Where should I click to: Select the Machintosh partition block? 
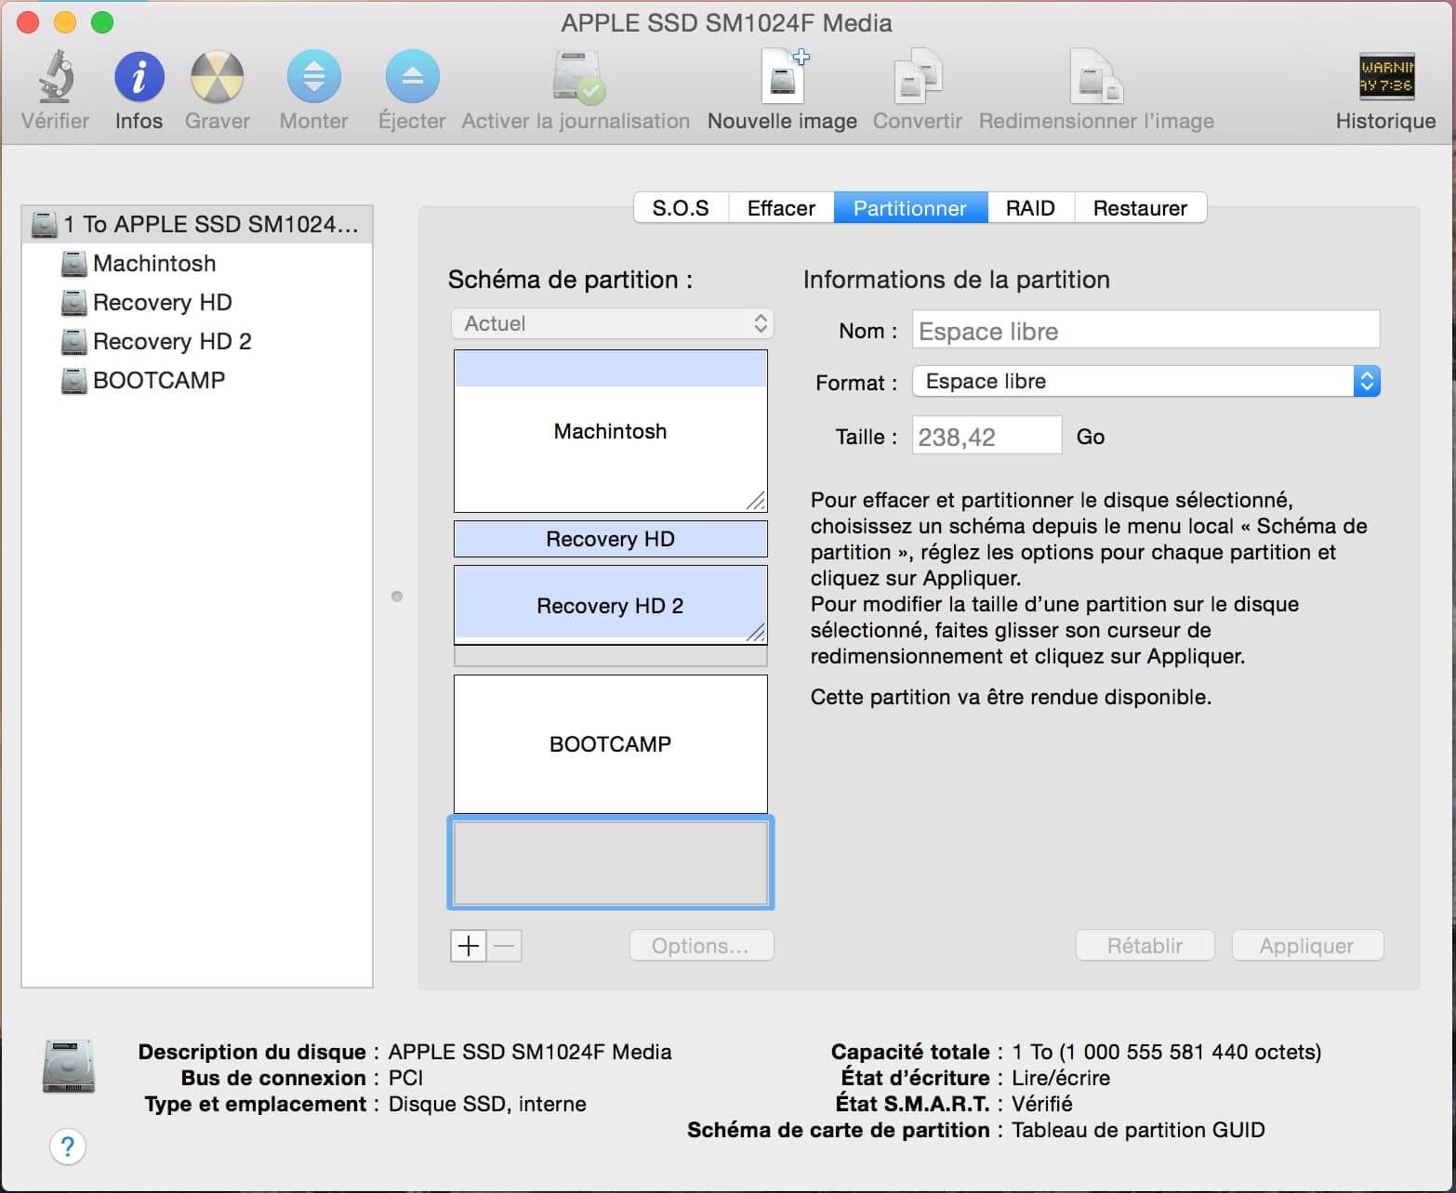(611, 431)
